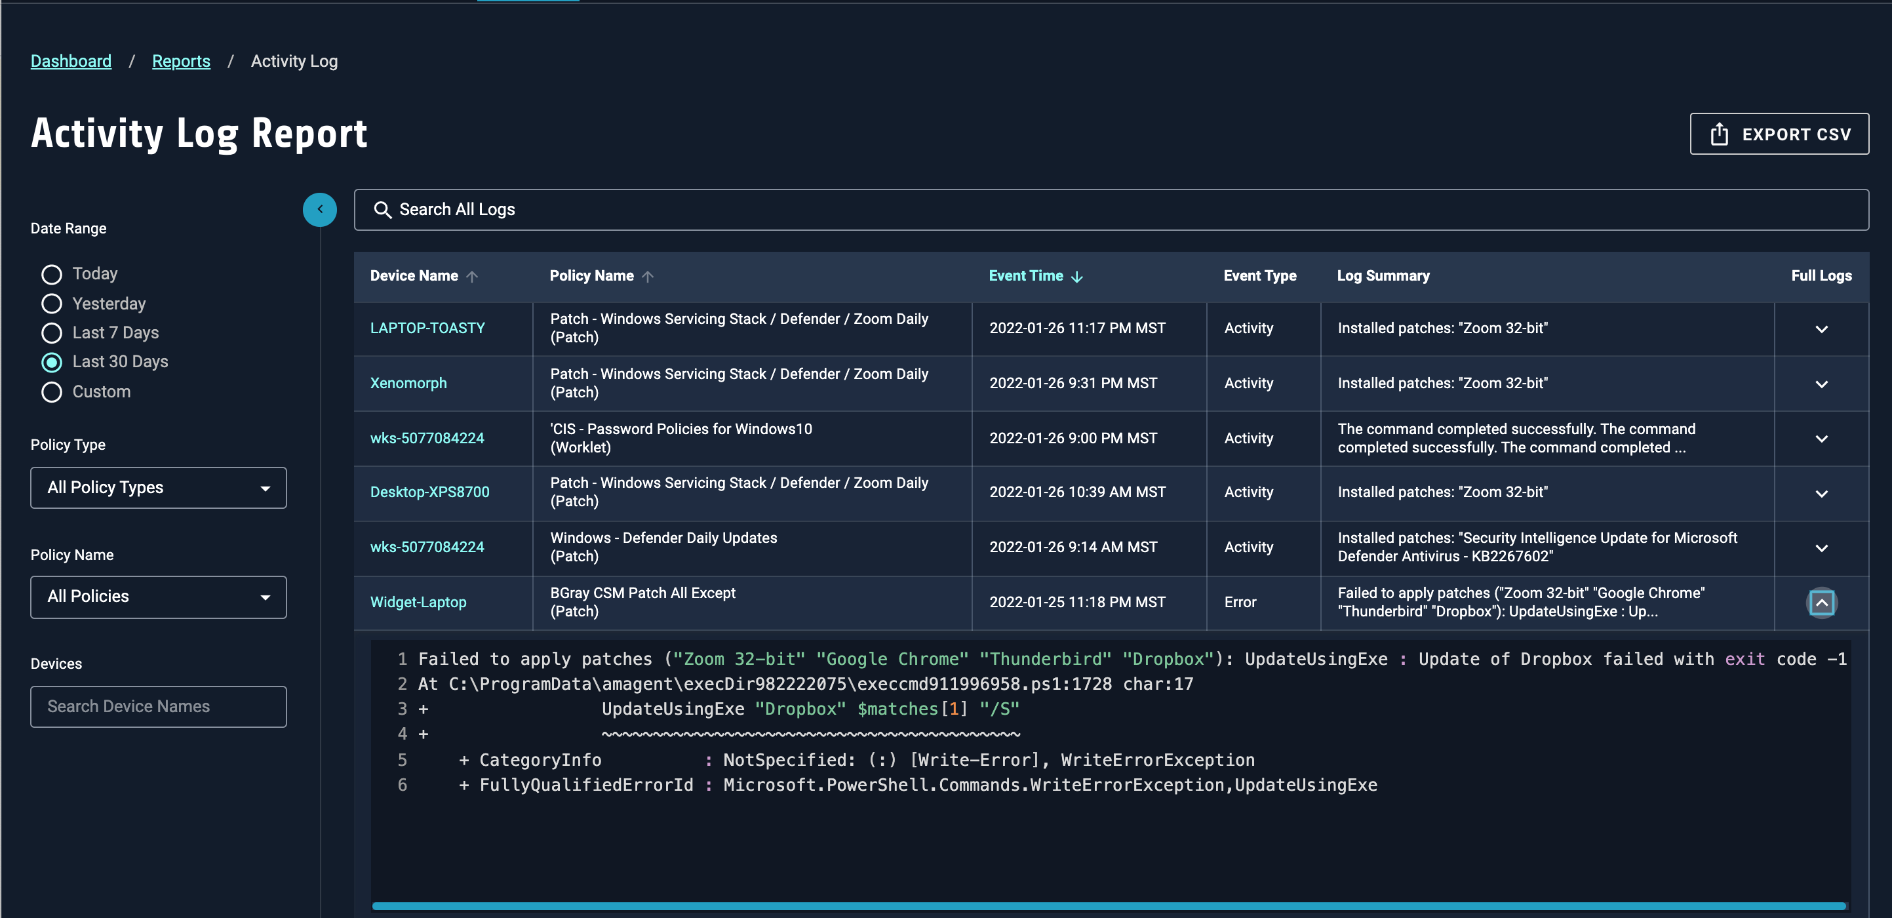Open Widget-Laptop device link
Image resolution: width=1892 pixels, height=918 pixels.
[x=418, y=602]
